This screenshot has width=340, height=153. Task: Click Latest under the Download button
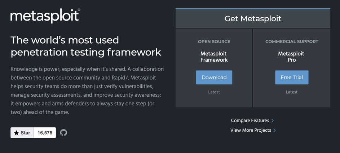pos(214,92)
